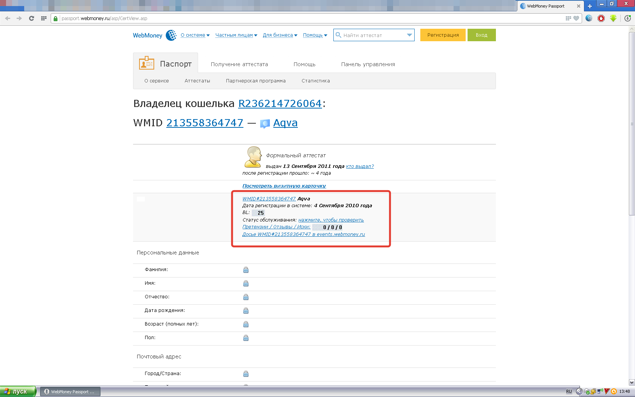Go forward with the browser forward arrow

pyautogui.click(x=19, y=18)
